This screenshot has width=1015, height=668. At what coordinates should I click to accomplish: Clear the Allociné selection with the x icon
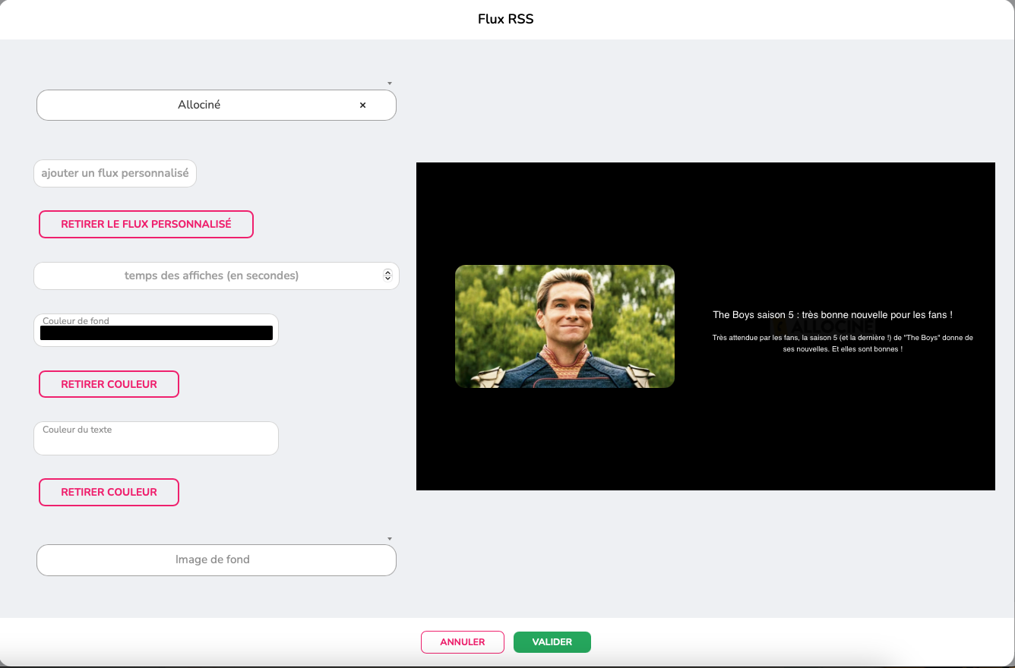point(362,106)
